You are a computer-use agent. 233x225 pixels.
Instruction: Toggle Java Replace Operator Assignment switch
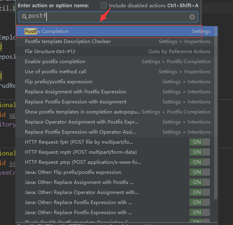tap(200, 192)
